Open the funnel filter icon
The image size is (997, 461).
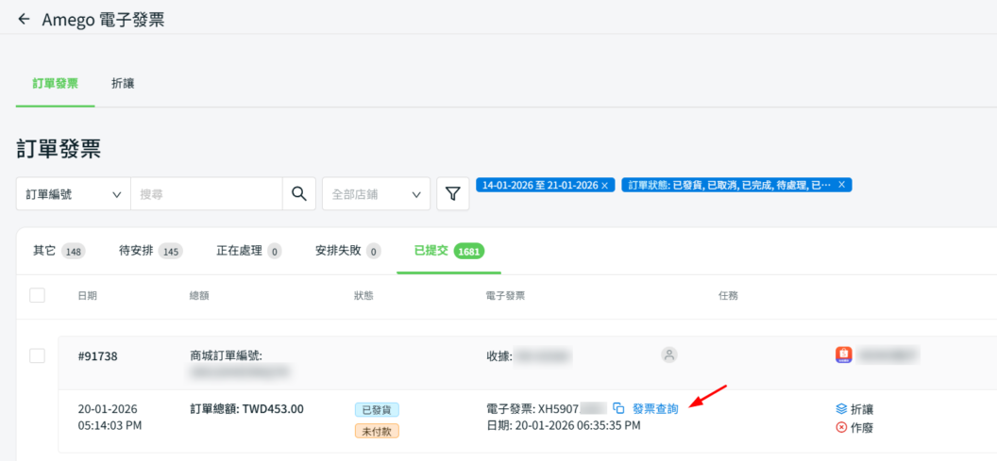(453, 194)
